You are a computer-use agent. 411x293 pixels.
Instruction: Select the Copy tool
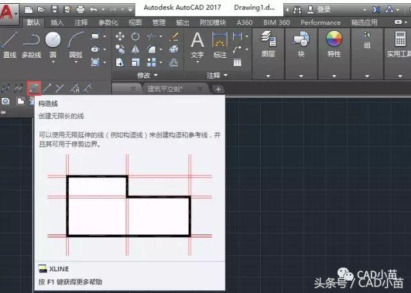point(120,49)
